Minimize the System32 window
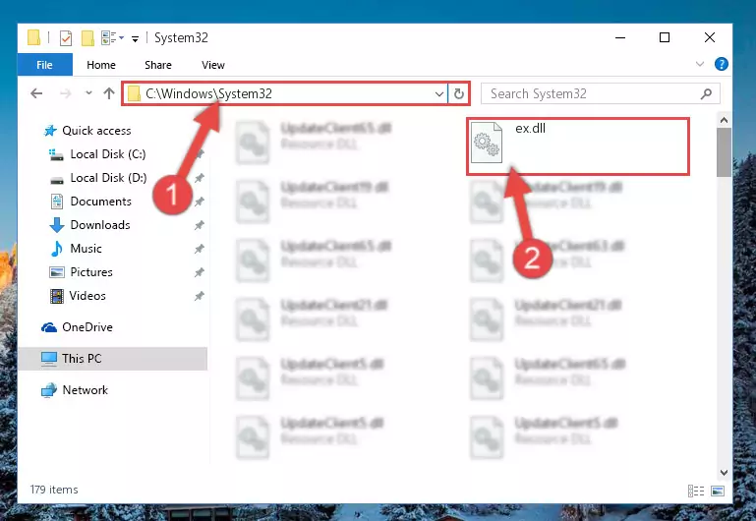Image resolution: width=756 pixels, height=521 pixels. (x=620, y=37)
